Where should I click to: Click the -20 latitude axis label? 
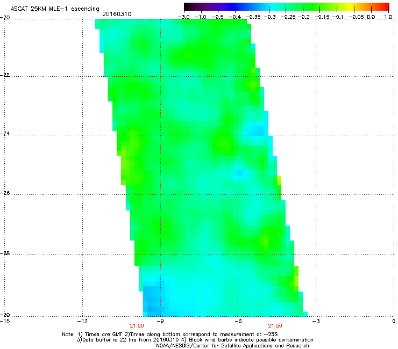point(5,18)
